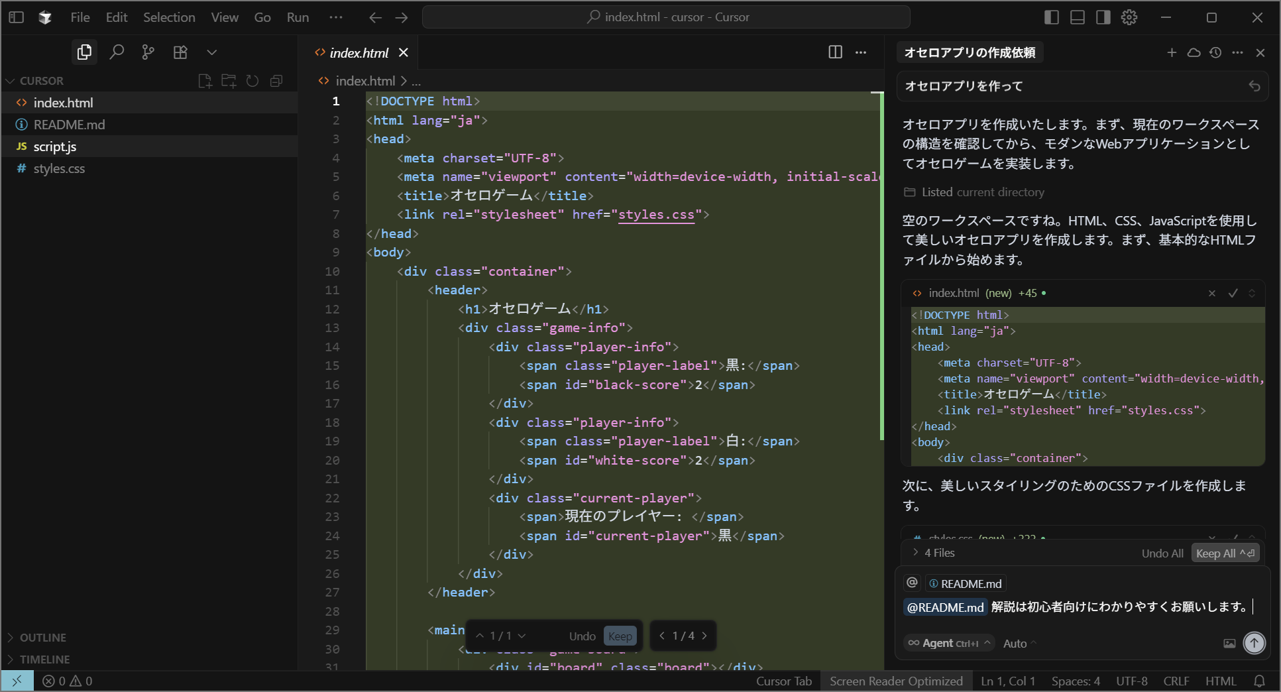Open the Selection menu
Screen dimensions: 1281x692
[169, 17]
